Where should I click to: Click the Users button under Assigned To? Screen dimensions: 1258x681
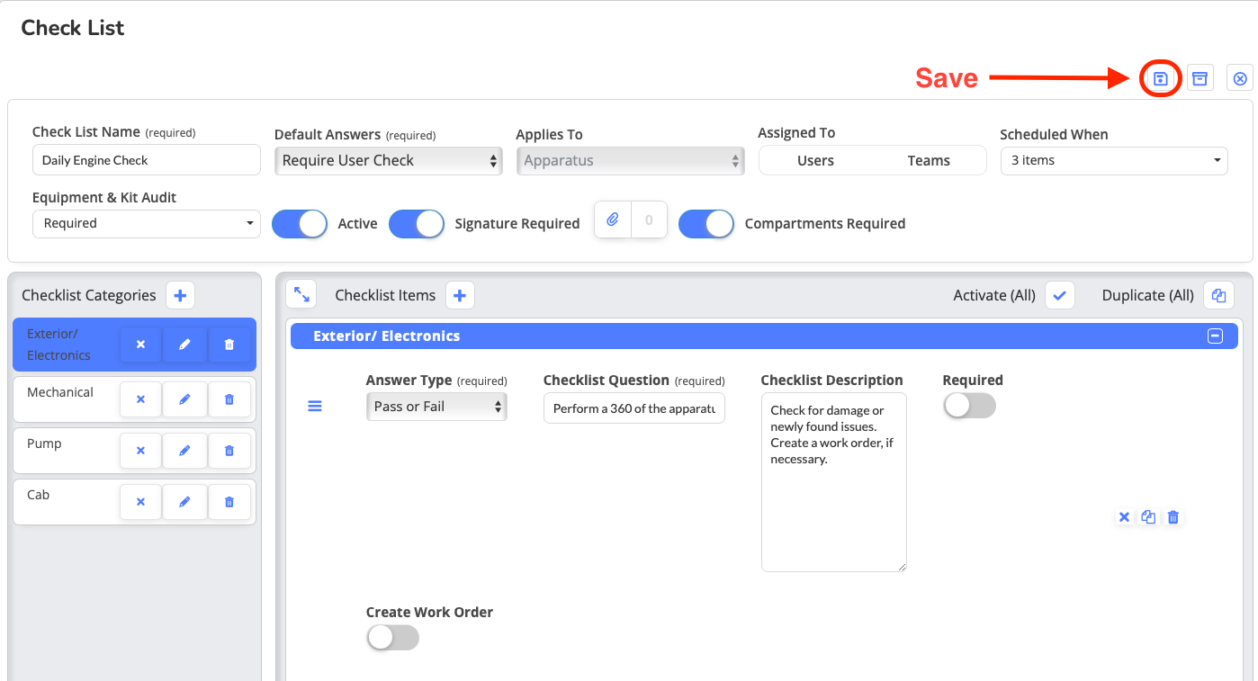pos(815,161)
